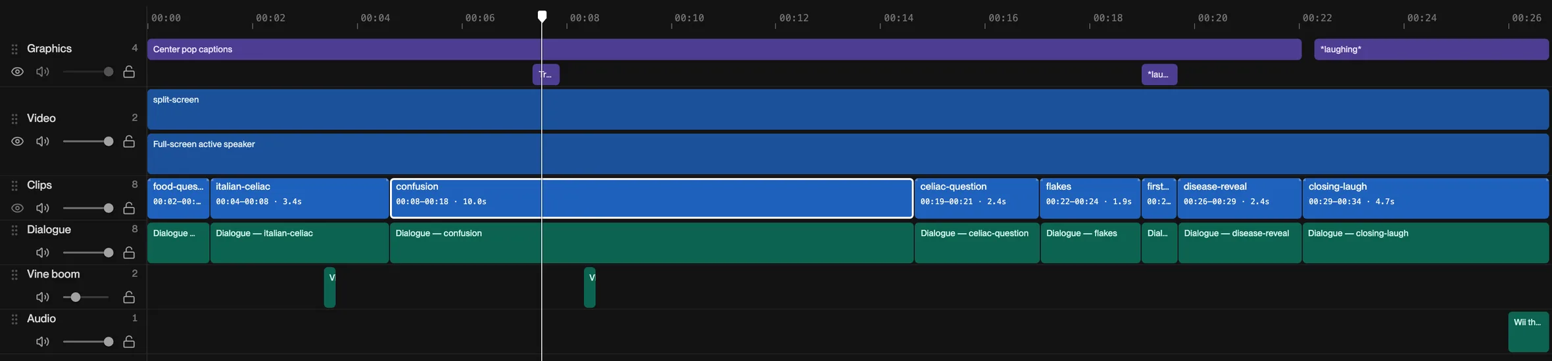Grab the Graphics track drag handle

pyautogui.click(x=14, y=49)
